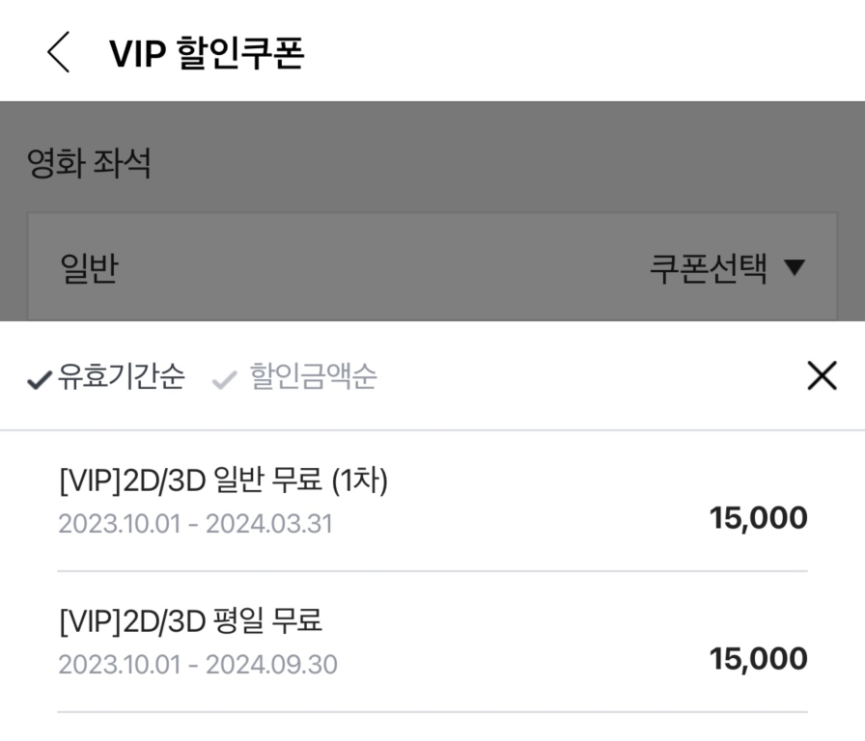Click the validity period 2023.10.01 - 2024.03.31
The height and width of the screenshot is (741, 865).
[195, 524]
